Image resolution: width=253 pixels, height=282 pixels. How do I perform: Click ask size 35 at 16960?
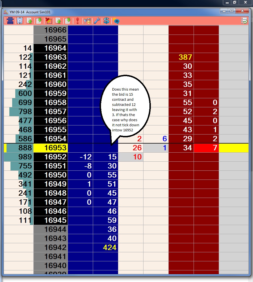coord(181,84)
